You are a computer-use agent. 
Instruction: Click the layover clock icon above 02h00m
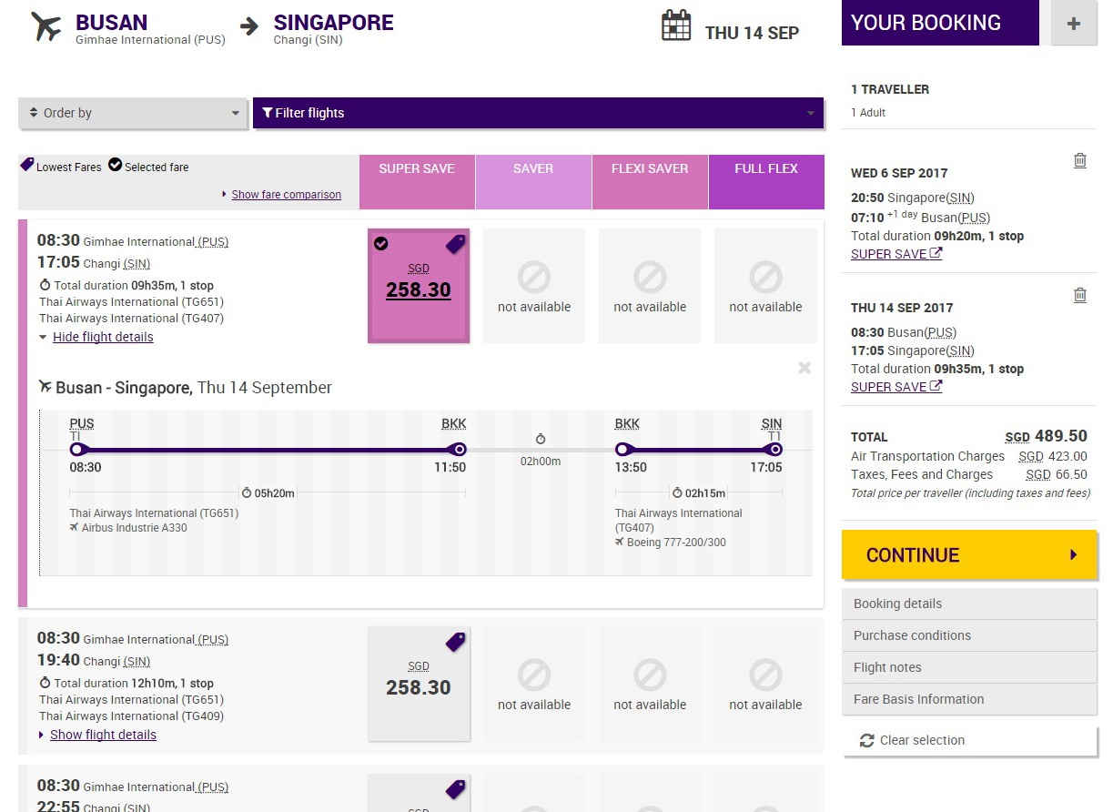(540, 440)
